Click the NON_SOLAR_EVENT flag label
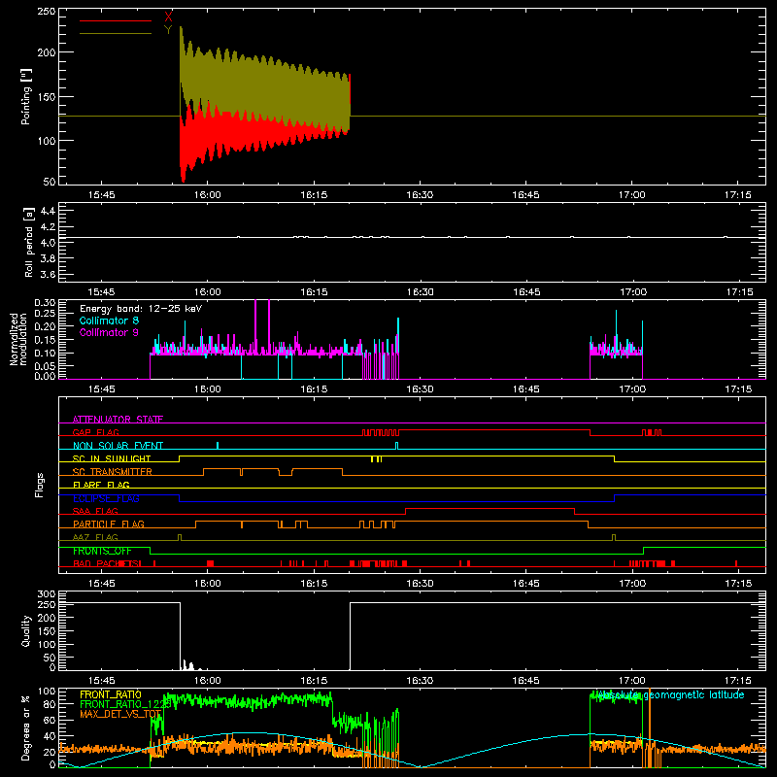 (x=118, y=446)
